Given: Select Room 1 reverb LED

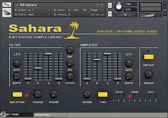Looking at the screenshot, I should tap(129, 96).
